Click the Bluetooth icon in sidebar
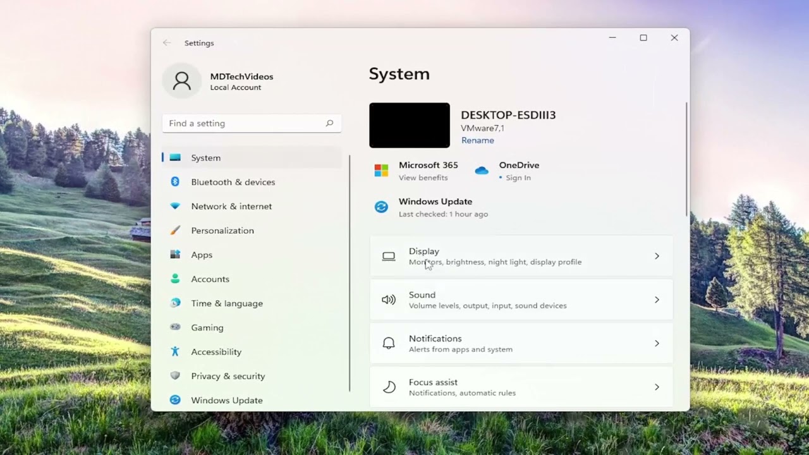 pos(175,182)
